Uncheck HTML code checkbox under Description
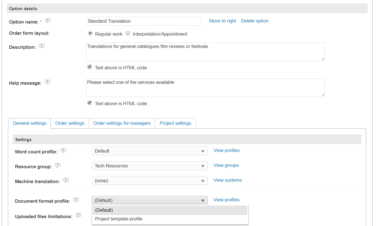The width and height of the screenshot is (376, 226). 90,67
